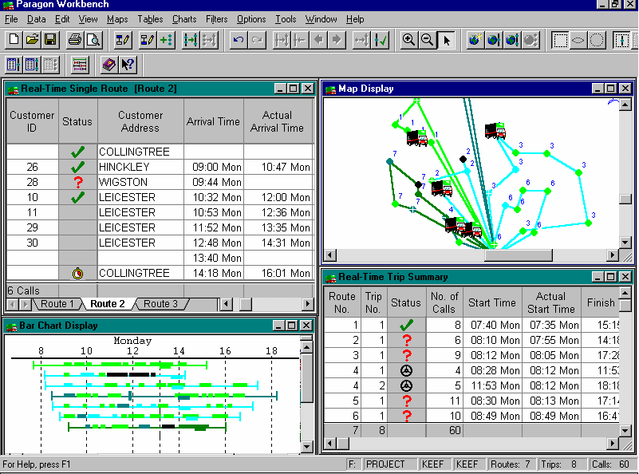Click the Undo arrow icon
Screen dimensions: 639x474
238,40
